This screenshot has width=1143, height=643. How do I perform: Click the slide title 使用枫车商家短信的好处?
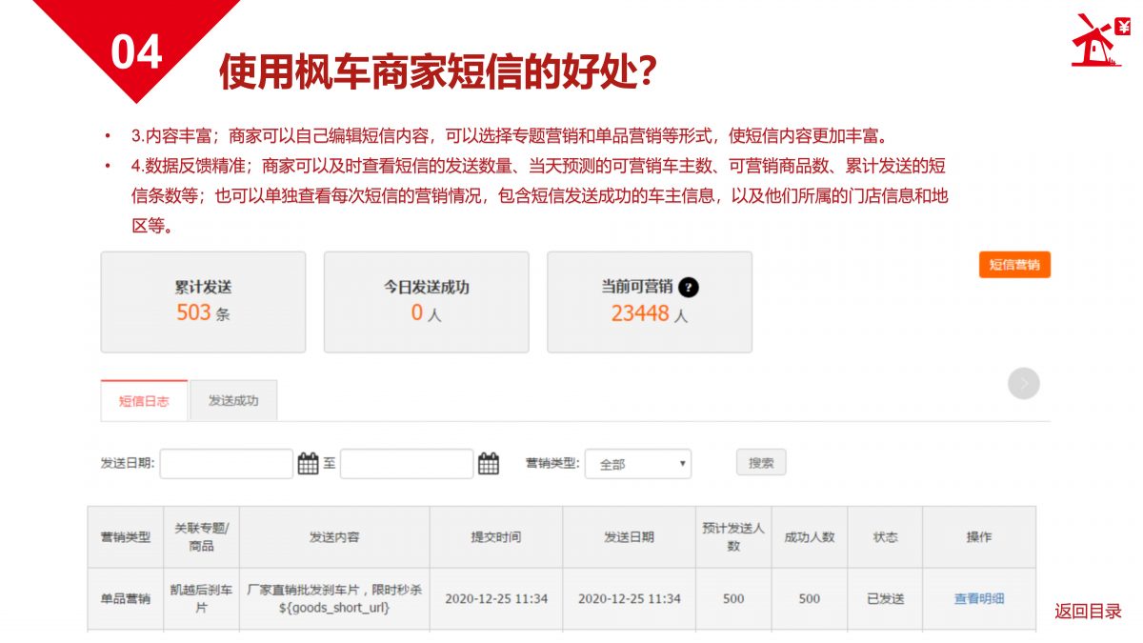(x=437, y=71)
